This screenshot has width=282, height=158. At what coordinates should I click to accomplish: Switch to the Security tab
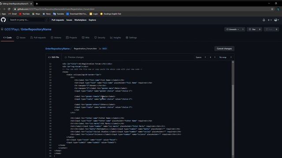(x=100, y=38)
